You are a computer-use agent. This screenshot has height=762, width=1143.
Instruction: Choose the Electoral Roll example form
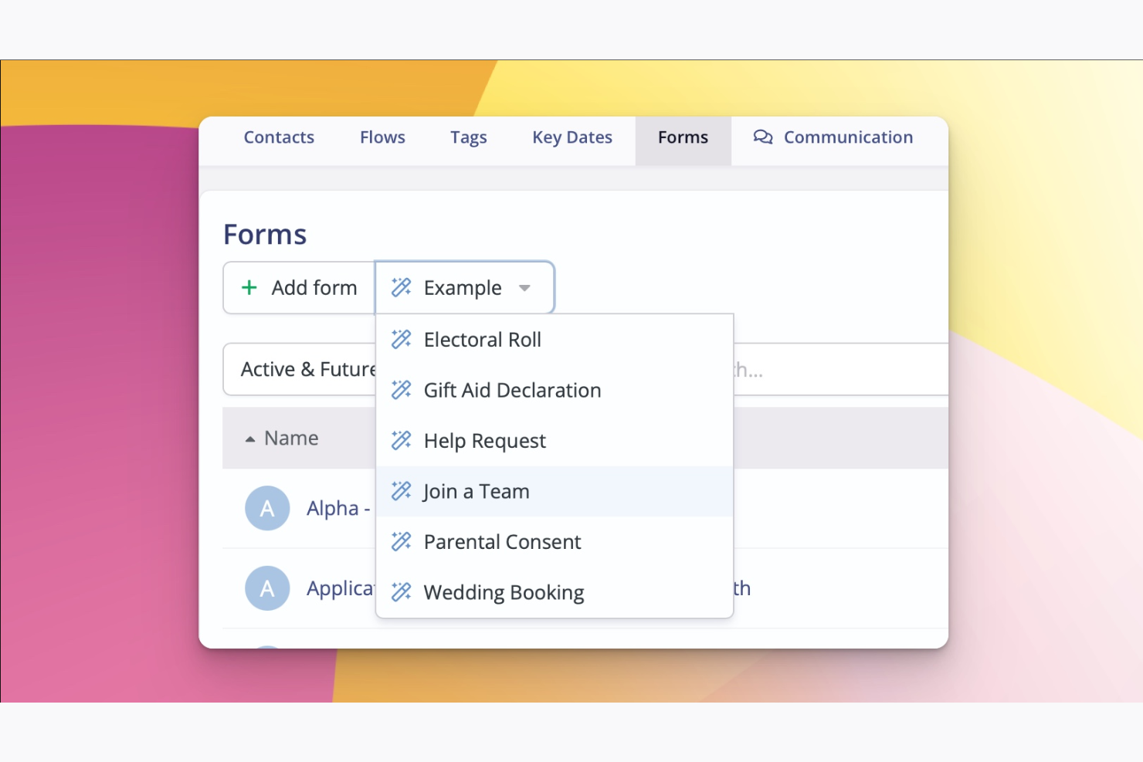click(x=555, y=340)
